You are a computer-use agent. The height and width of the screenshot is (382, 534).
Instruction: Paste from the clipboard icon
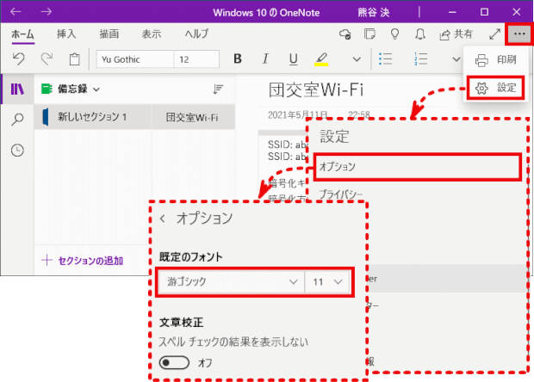click(x=75, y=59)
